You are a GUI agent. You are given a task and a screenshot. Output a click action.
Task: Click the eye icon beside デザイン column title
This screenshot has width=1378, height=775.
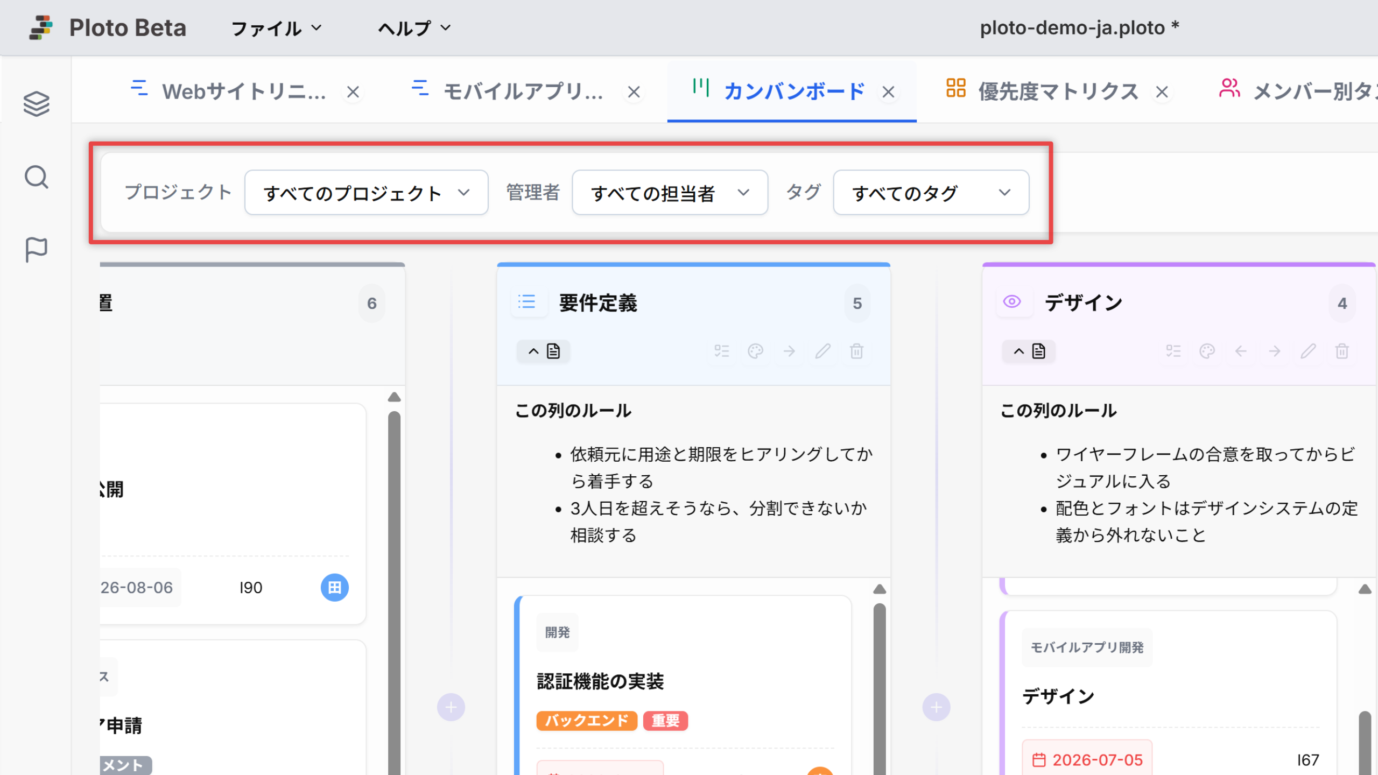pos(1012,302)
